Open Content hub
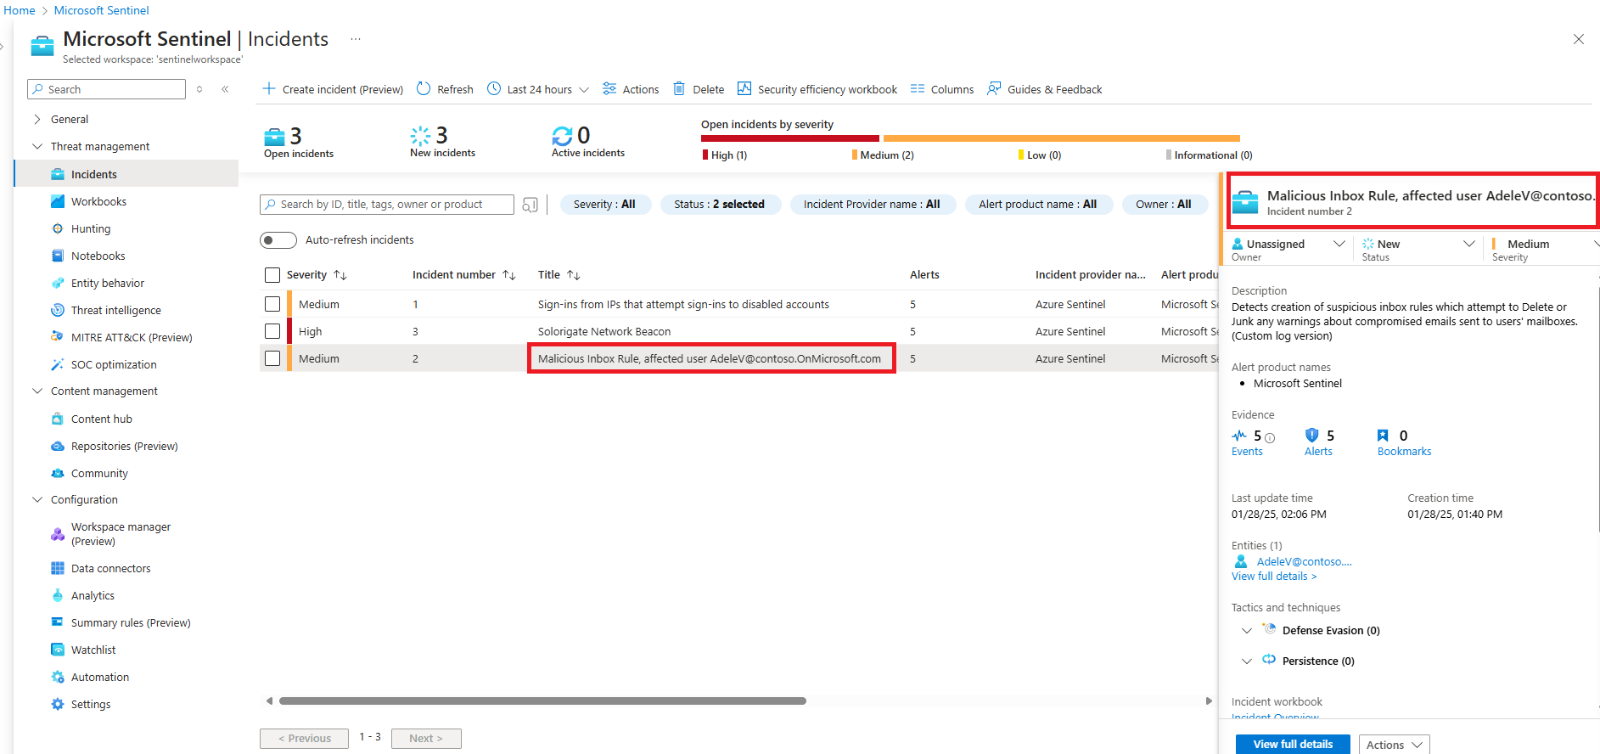This screenshot has height=754, width=1600. (101, 419)
